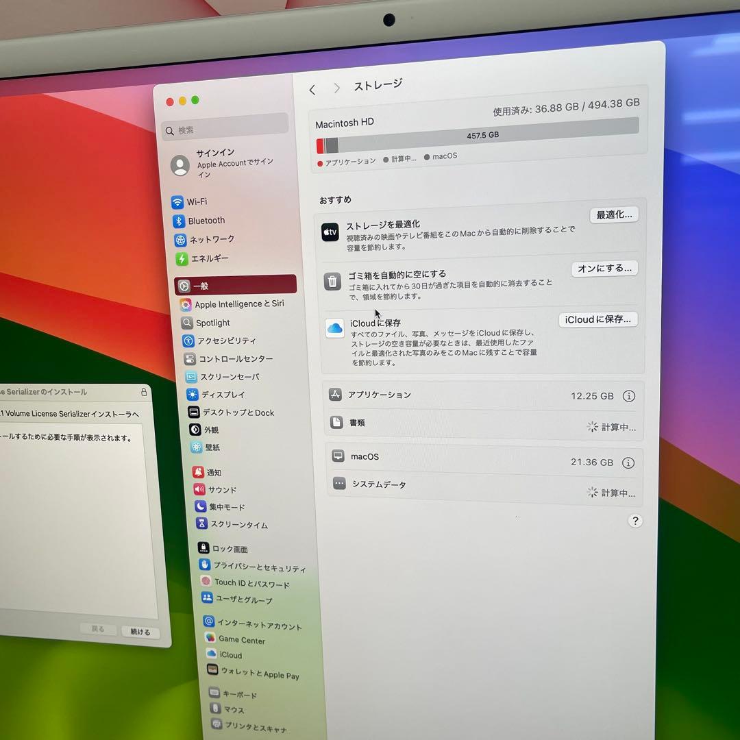This screenshot has width=740, height=740.
Task: Click the 最適化... button
Action: point(614,214)
